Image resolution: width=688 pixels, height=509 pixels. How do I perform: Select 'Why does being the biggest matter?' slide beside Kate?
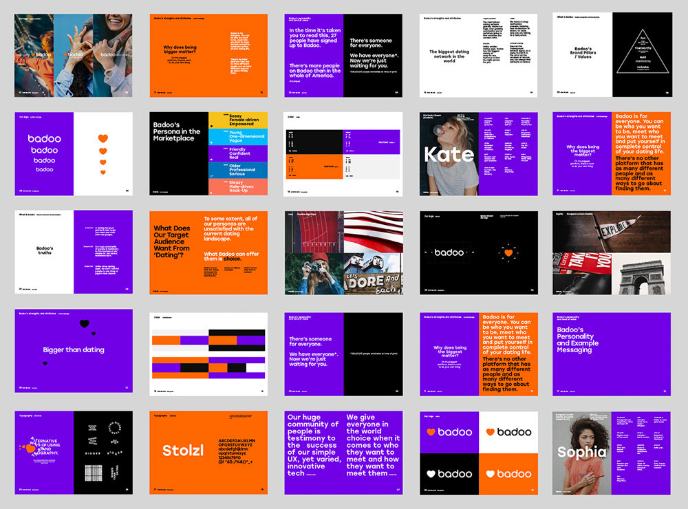[x=612, y=153]
